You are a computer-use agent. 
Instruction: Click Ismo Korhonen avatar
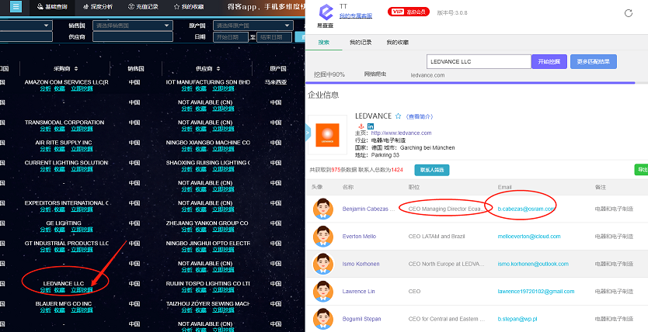pyautogui.click(x=323, y=264)
